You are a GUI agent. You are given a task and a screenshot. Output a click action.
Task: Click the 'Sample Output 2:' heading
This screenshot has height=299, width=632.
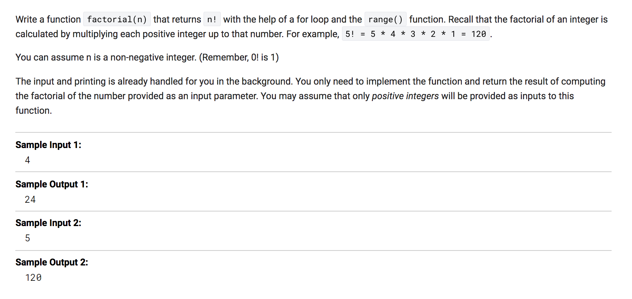point(51,262)
